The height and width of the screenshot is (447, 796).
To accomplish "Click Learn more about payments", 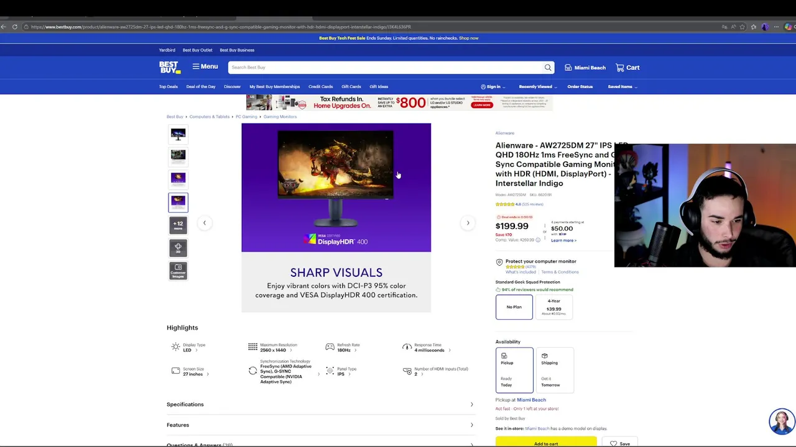I will [x=563, y=241].
